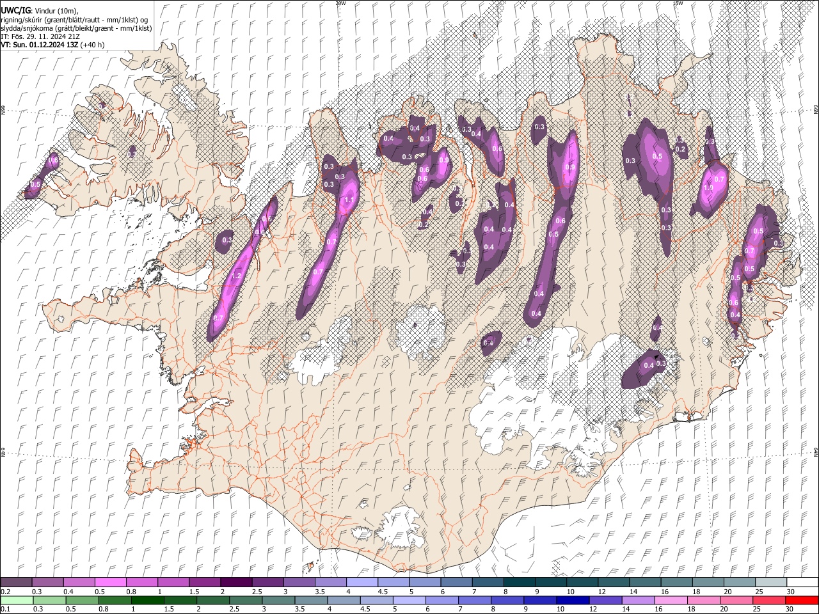
Task: Pick the lower legend swatch between 2 and 2.5
Action: click(x=213, y=600)
